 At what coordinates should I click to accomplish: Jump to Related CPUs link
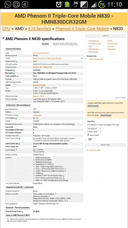[112, 43]
